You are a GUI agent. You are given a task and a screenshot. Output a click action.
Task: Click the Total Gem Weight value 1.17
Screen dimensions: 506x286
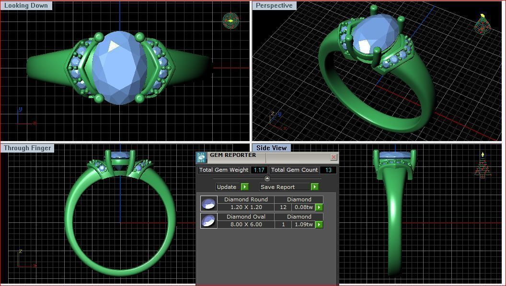pos(259,170)
